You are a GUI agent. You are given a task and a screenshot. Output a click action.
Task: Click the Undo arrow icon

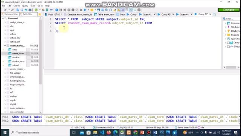pyautogui.click(x=26, y=10)
